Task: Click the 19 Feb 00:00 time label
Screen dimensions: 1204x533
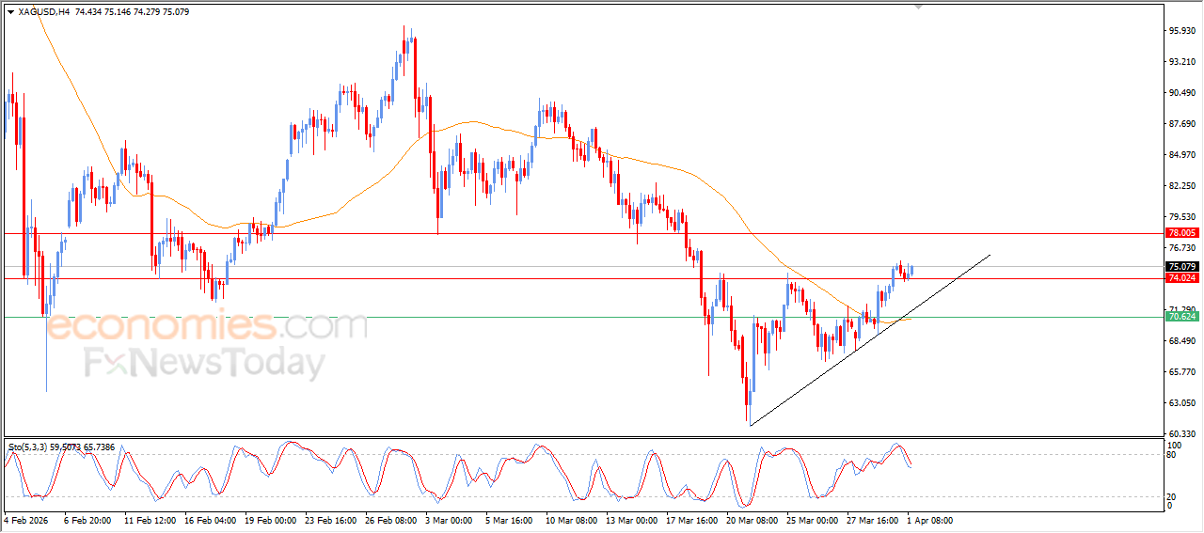Action: pos(272,519)
